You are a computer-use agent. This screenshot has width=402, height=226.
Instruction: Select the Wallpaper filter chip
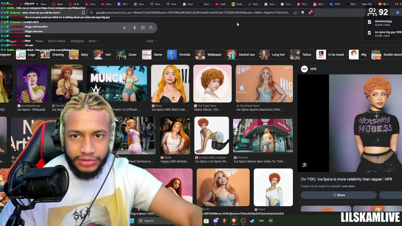tap(209, 55)
